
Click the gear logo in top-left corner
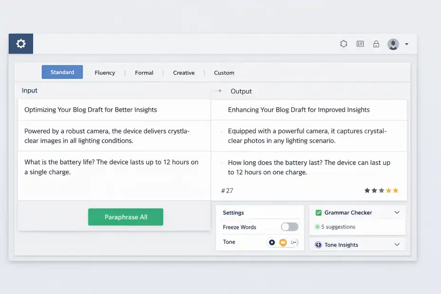click(x=21, y=44)
